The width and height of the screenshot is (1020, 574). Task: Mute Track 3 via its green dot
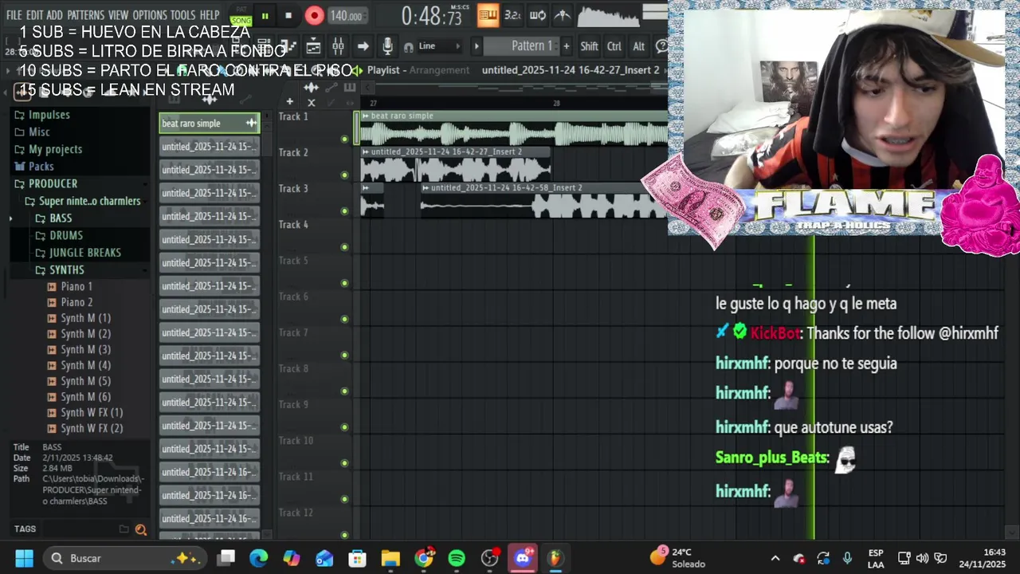[x=344, y=211]
